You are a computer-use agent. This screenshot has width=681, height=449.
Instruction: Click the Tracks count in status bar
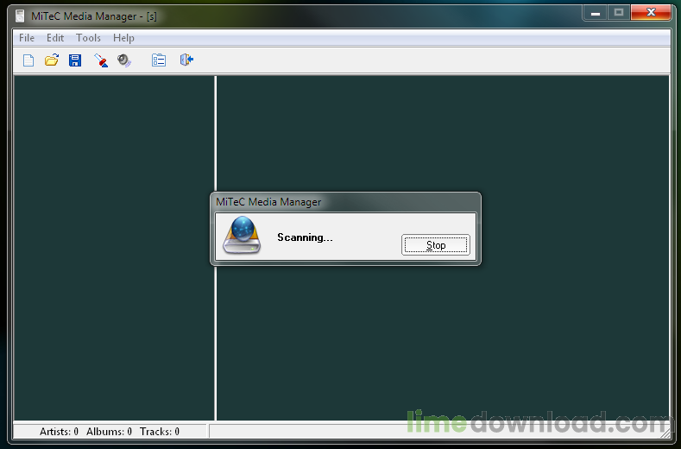point(160,432)
